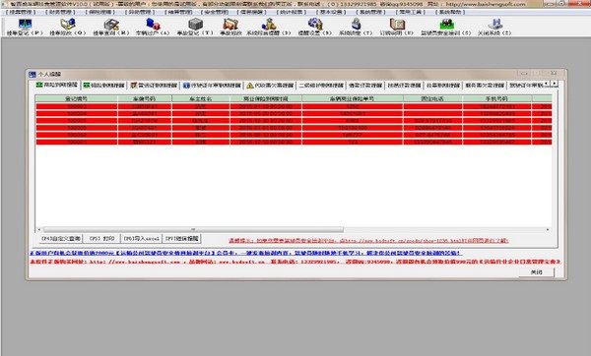Click the horizontal scrollbar right arrow
Image resolution: width=591 pixels, height=356 pixels.
(x=548, y=229)
